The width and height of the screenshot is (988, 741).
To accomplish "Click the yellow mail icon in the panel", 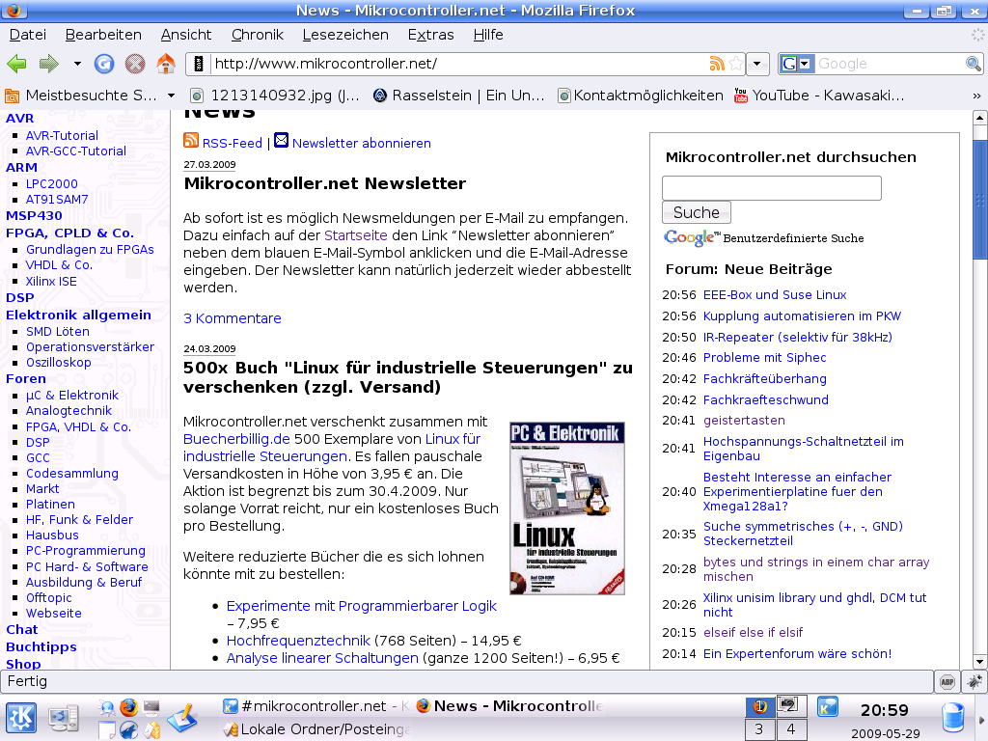I will (x=151, y=729).
